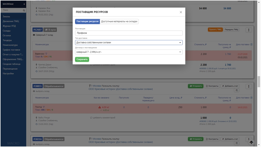The width and height of the screenshot is (261, 147).
Task: Select the Поставщик ресурсов tab
Action: 87,22
